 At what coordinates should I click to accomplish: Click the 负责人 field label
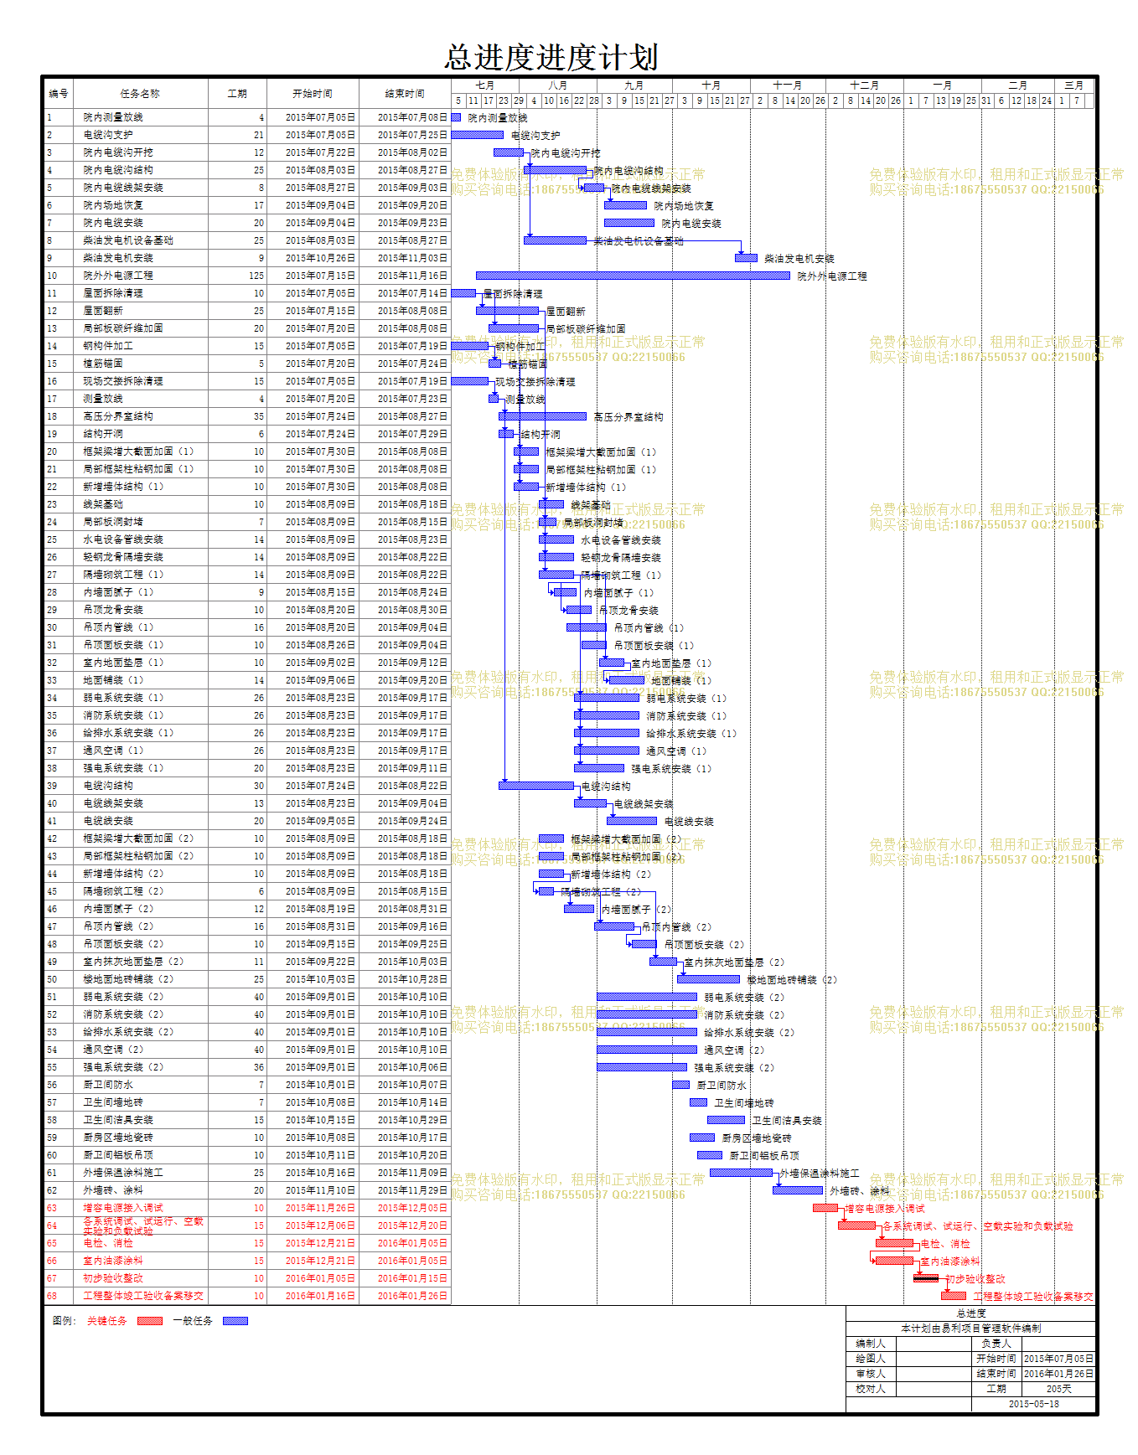996,1344
